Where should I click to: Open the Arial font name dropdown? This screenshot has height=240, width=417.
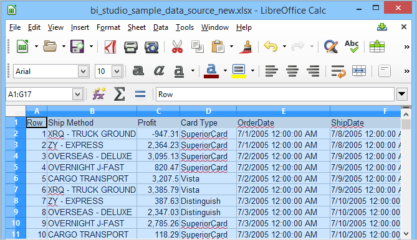point(84,72)
